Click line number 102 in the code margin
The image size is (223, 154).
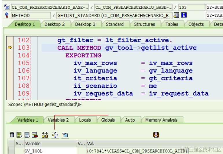pyautogui.click(x=24, y=40)
